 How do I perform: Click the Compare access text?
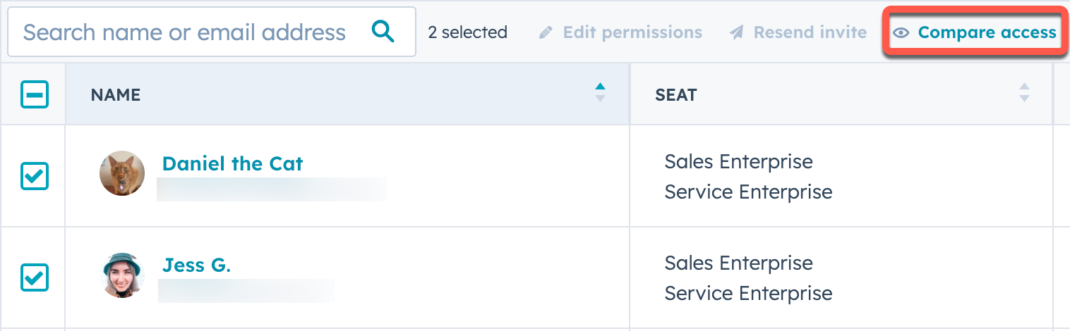[x=987, y=32]
